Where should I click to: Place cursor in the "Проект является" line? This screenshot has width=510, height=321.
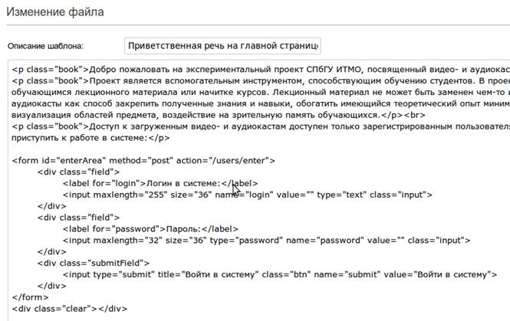(230, 80)
